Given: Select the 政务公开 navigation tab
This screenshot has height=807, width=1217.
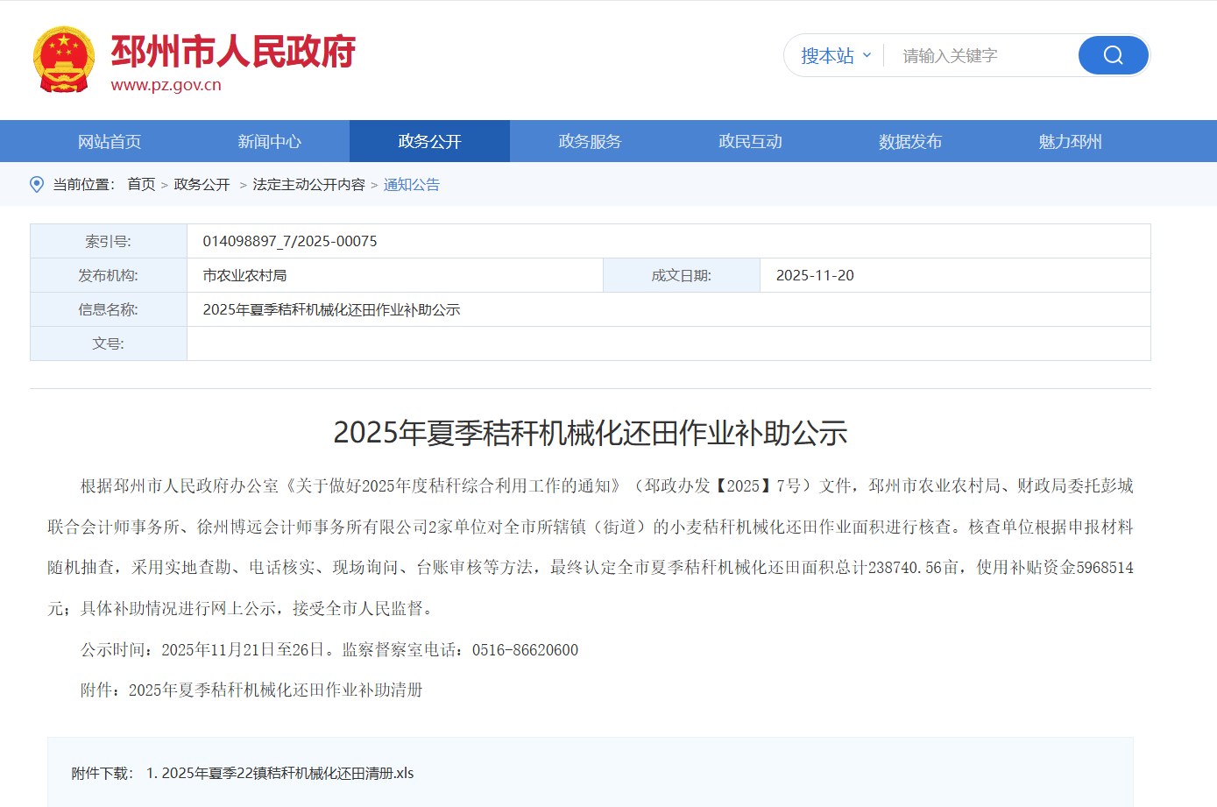Looking at the screenshot, I should coord(429,142).
